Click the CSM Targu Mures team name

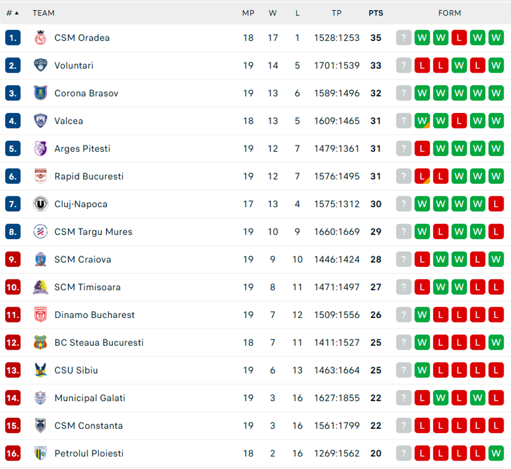tap(93, 232)
